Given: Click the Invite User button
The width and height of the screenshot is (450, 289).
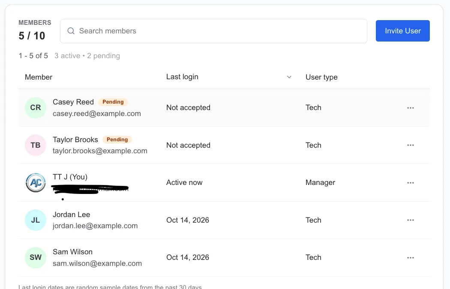Looking at the screenshot, I should pyautogui.click(x=403, y=31).
